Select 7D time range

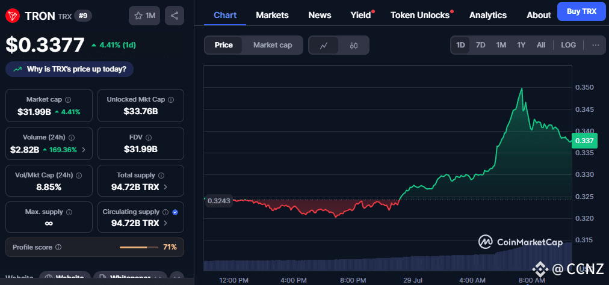point(480,45)
